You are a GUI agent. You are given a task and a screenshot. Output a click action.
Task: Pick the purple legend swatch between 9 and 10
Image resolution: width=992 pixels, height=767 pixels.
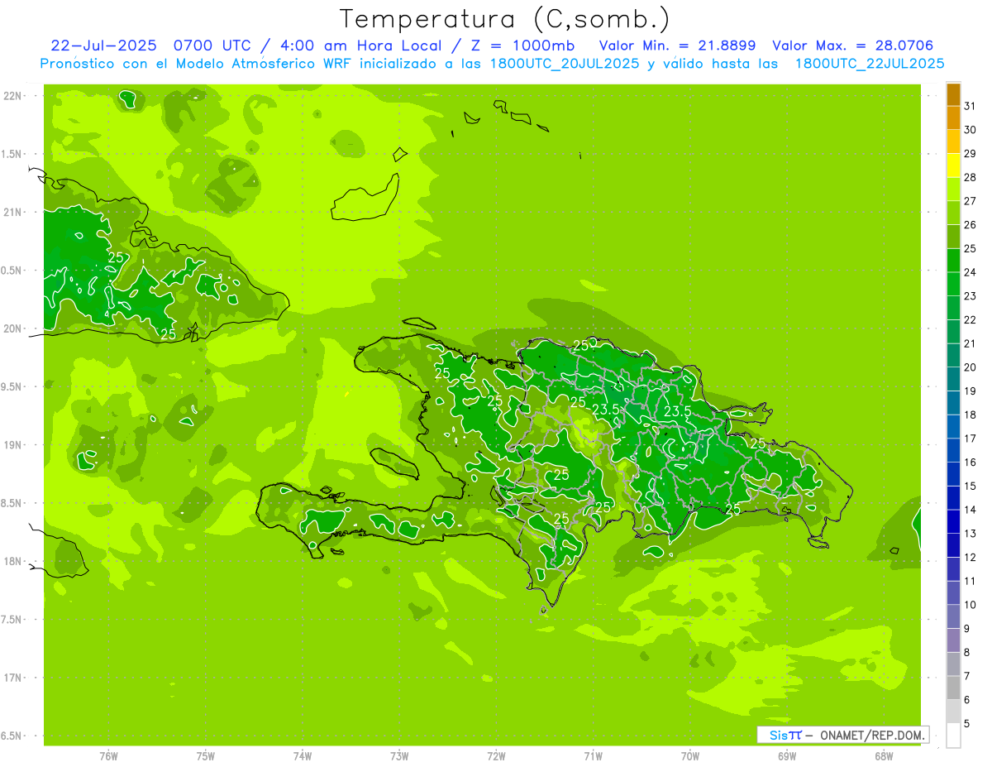tap(953, 616)
